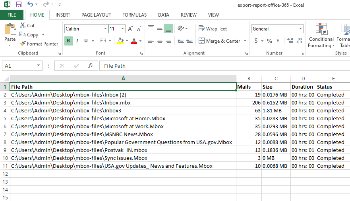Select row 5 header

coord(5,119)
